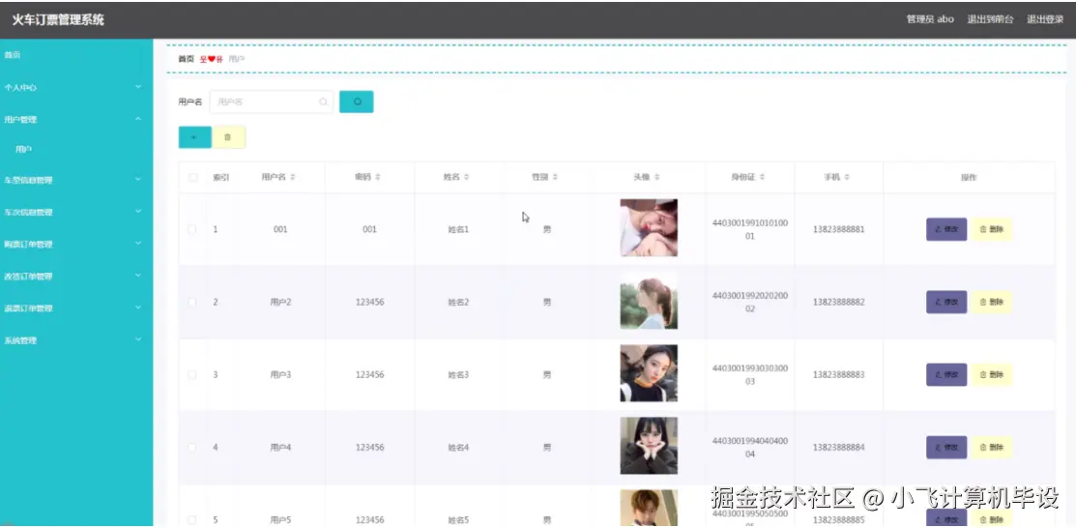The height and width of the screenshot is (528, 1076).
Task: Click the teal plus button to add a user
Action: click(195, 137)
